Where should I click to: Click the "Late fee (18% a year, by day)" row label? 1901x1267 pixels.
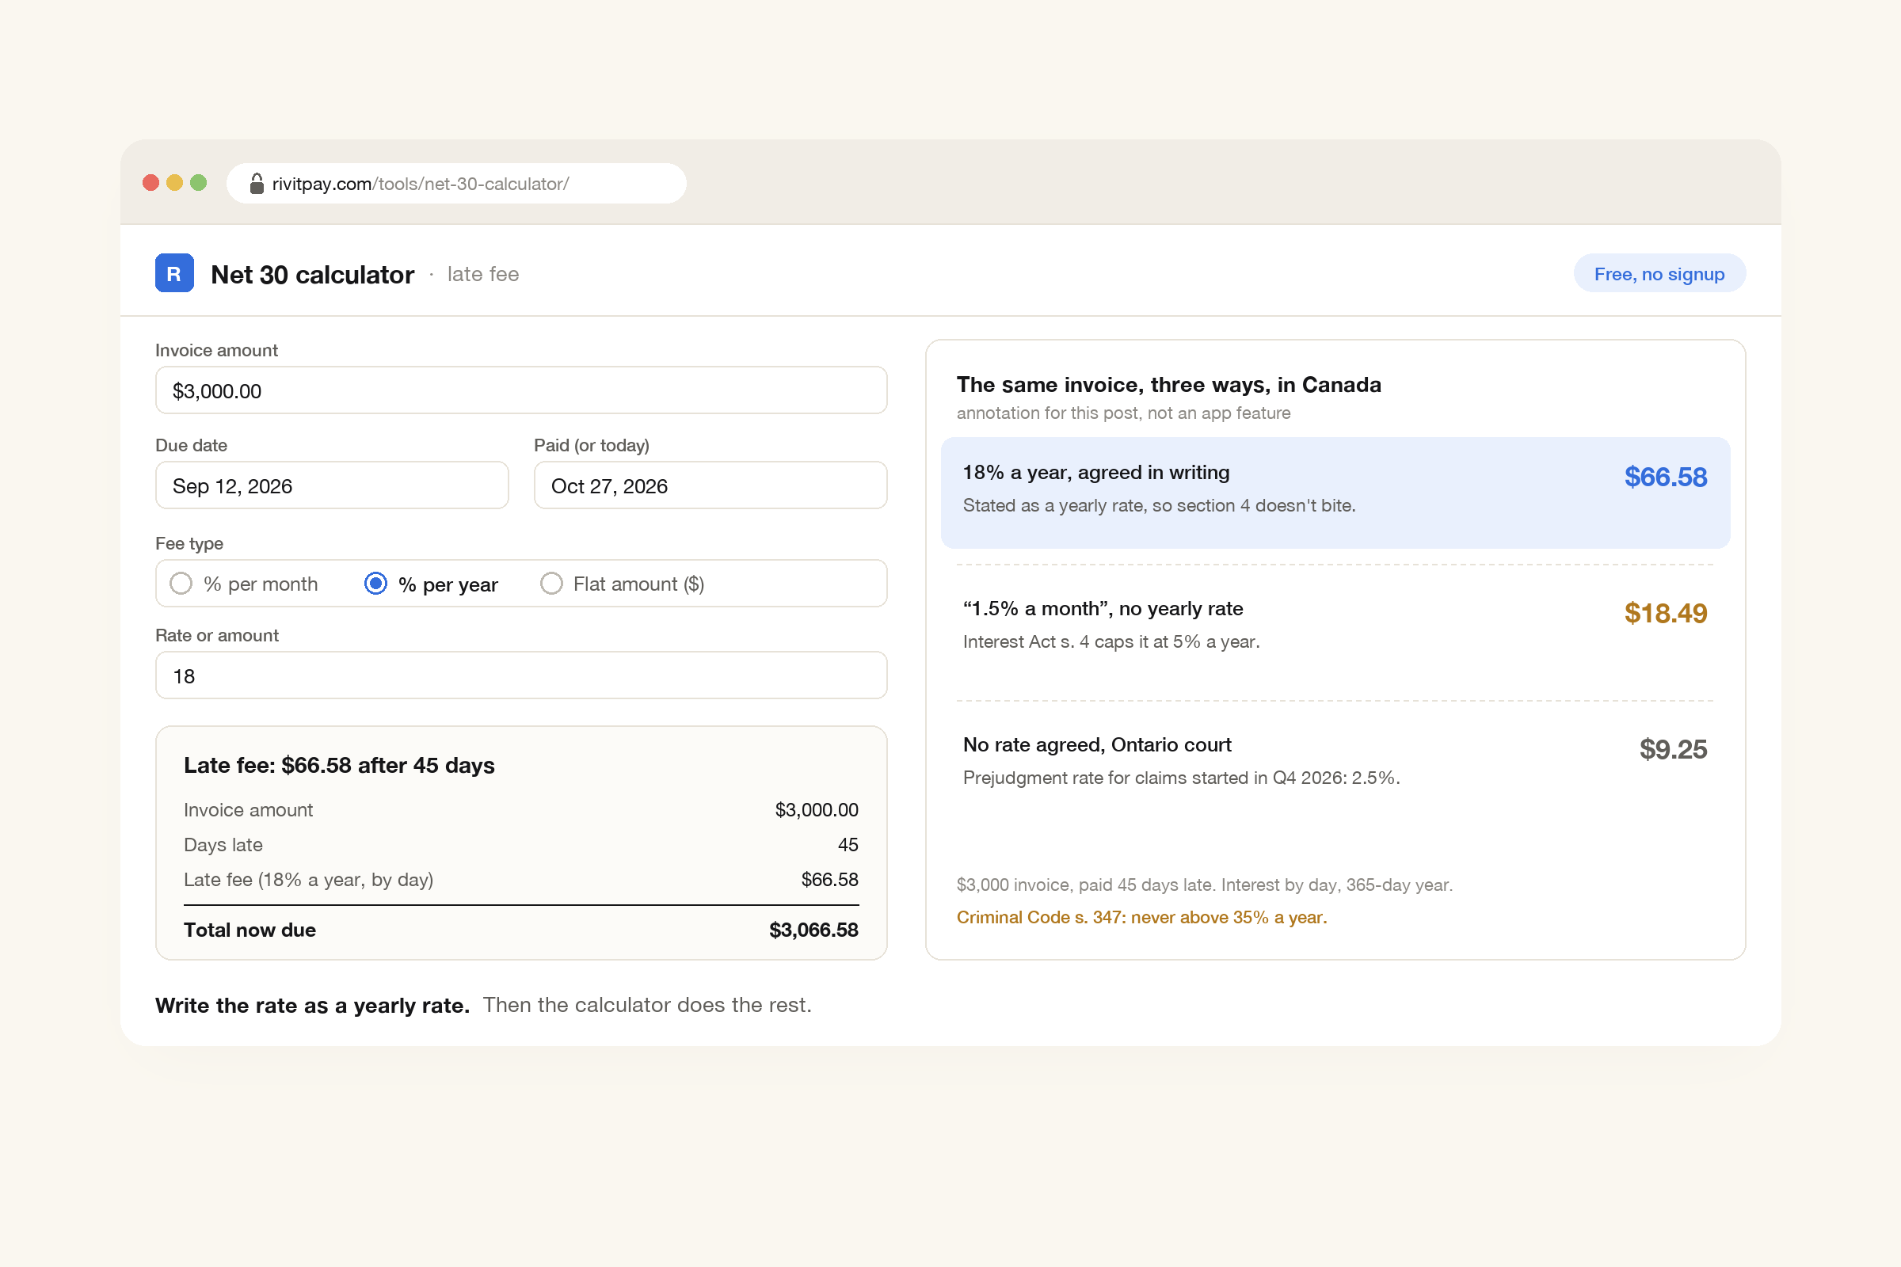tap(308, 879)
